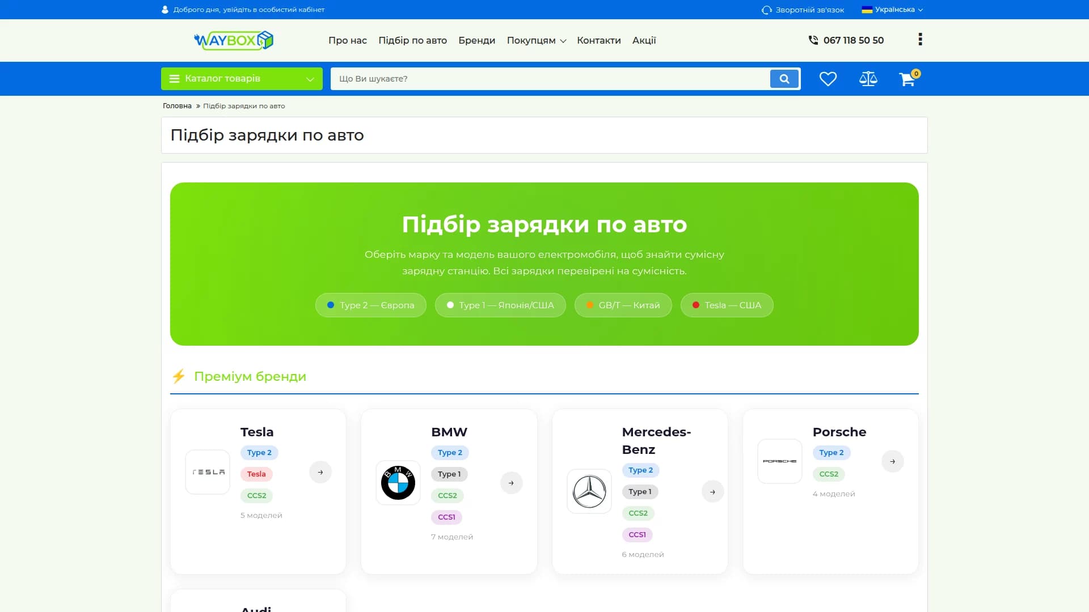This screenshot has width=1089, height=612.
Task: Call the number 067 118 50 50
Action: (x=853, y=40)
